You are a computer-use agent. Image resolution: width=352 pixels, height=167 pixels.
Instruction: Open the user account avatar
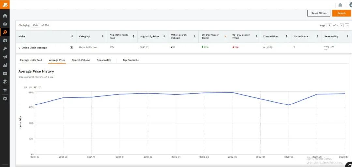tap(350, 5)
